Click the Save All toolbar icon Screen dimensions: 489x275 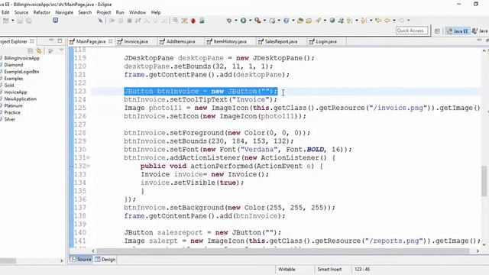point(29,21)
